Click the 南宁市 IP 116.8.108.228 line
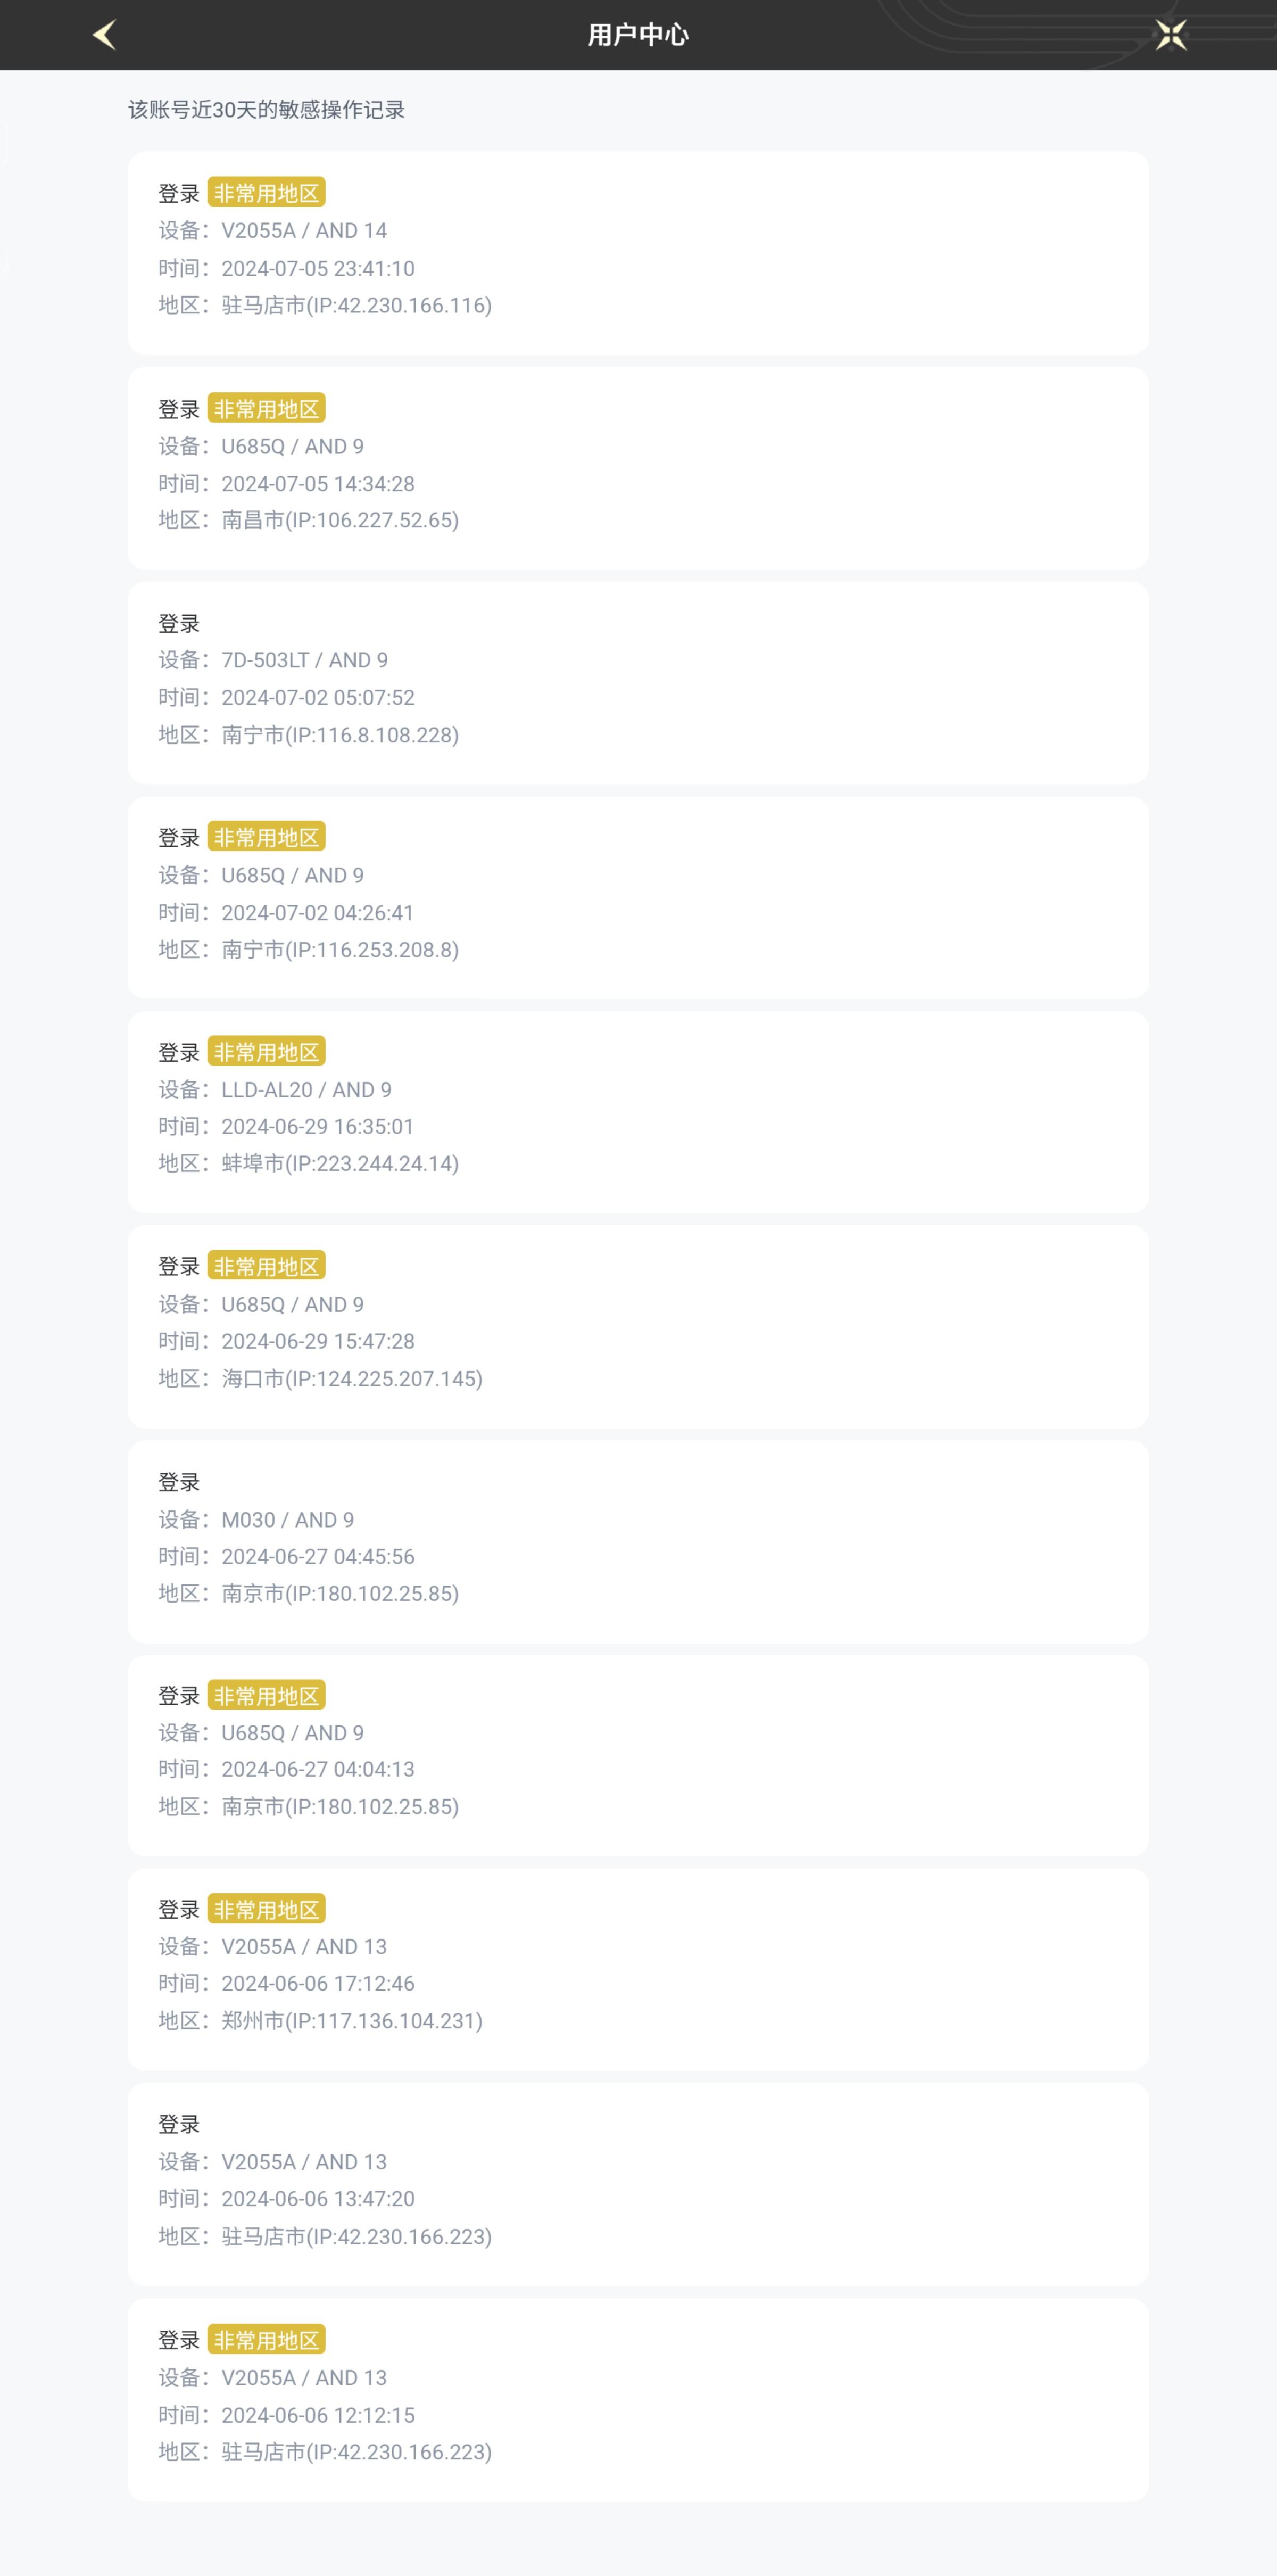The image size is (1277, 2576). [308, 735]
